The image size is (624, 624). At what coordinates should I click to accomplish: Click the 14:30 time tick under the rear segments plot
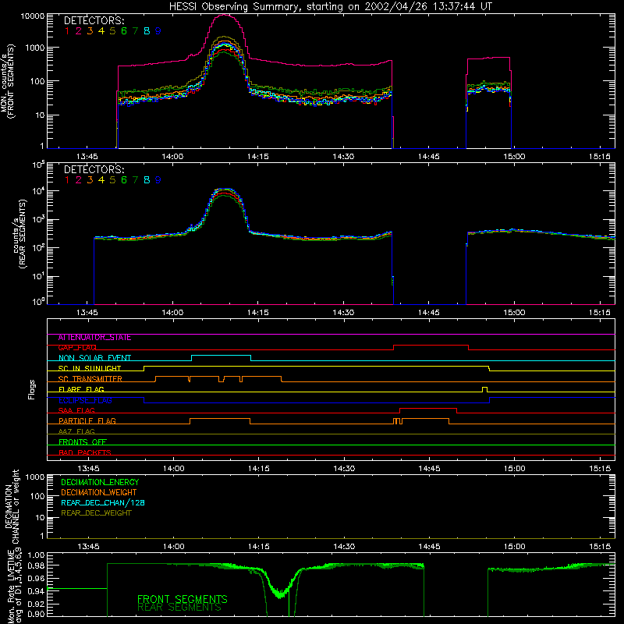click(x=343, y=313)
